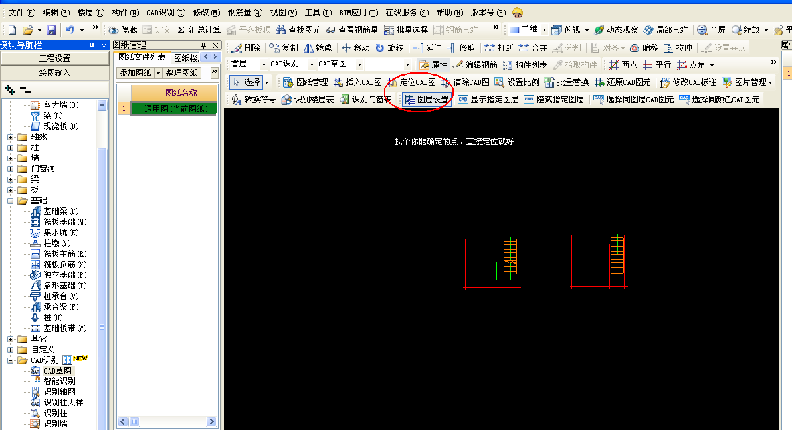The image size is (792, 430).
Task: Click 打断 break tool
Action: (x=499, y=47)
